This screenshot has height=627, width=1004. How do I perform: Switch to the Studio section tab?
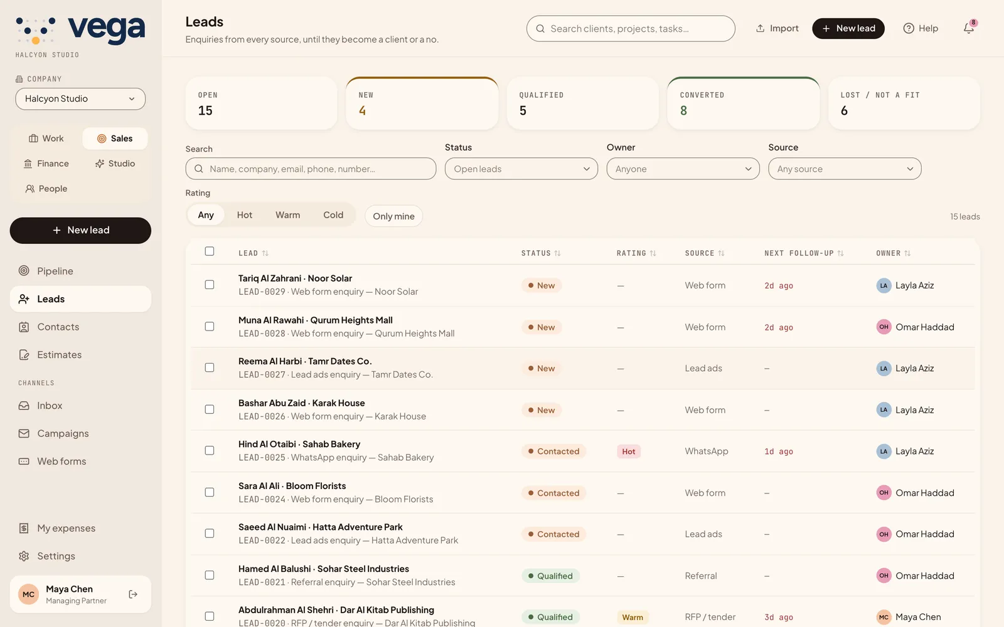click(x=115, y=164)
